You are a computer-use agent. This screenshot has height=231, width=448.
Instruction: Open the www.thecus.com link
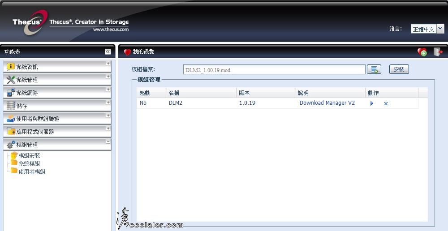click(x=111, y=30)
